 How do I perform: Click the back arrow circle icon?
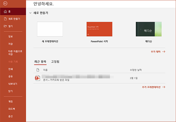pos(5,3)
